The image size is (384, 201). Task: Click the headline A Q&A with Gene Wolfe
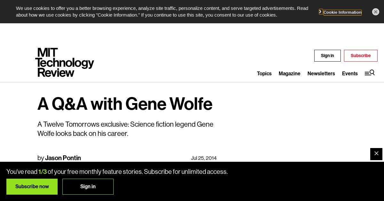(125, 104)
